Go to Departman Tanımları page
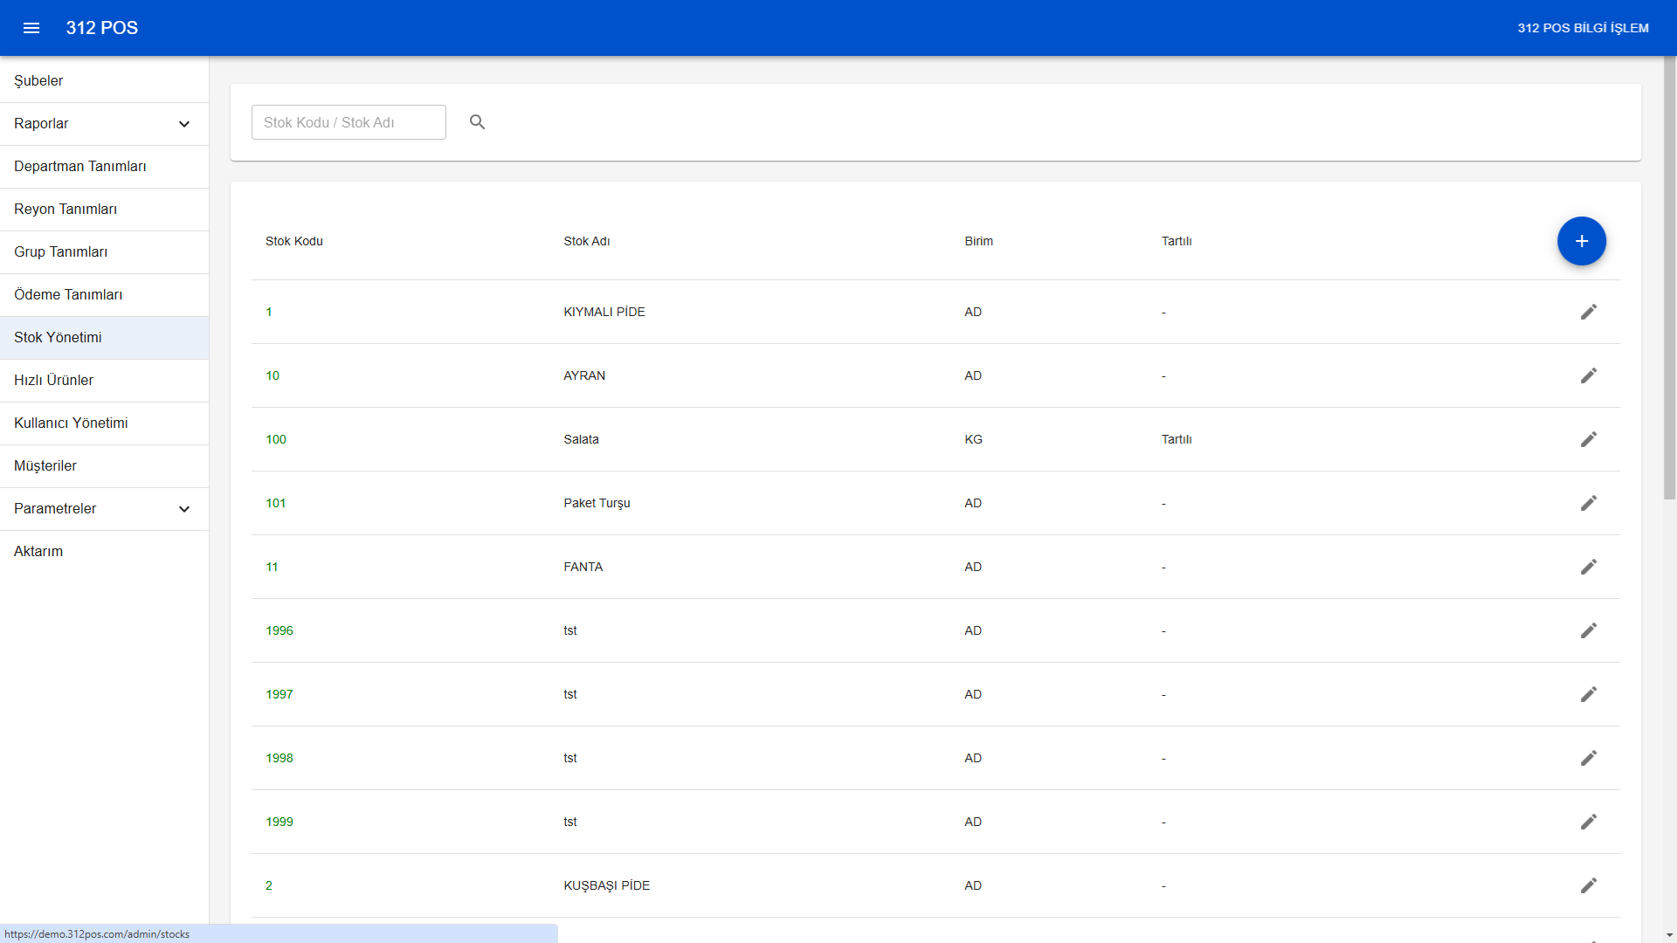 pyautogui.click(x=79, y=166)
